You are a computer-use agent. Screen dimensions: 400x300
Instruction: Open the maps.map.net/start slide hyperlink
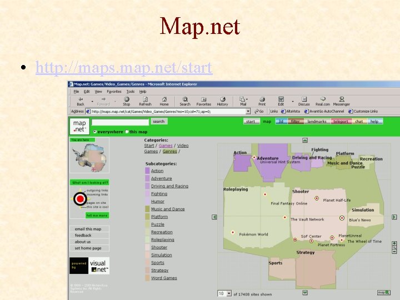[124, 68]
